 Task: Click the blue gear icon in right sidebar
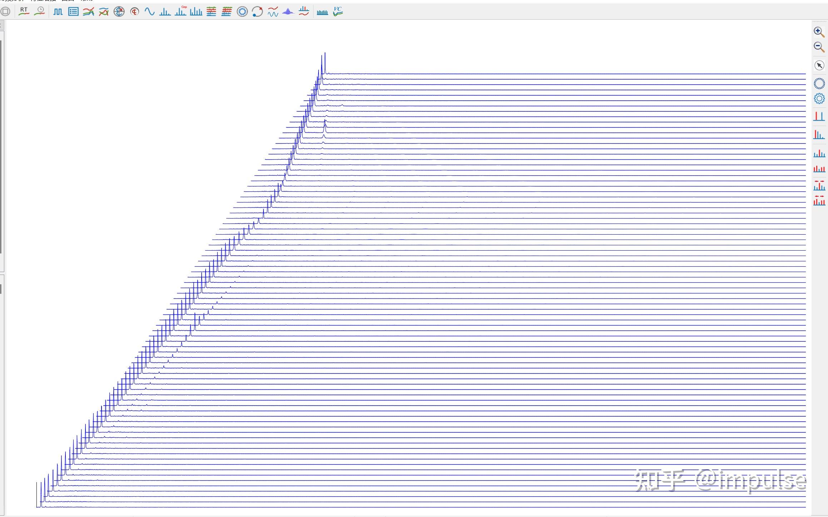pyautogui.click(x=819, y=99)
